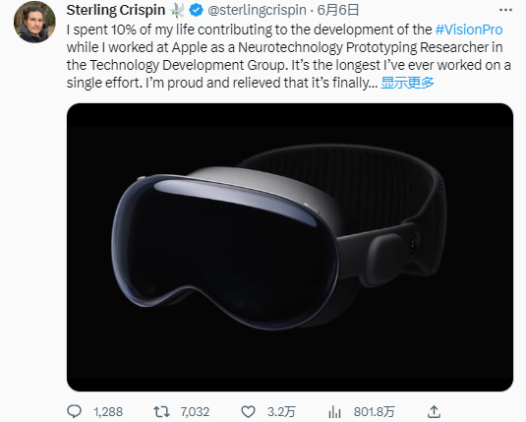Click the Sterling Crispin display name
This screenshot has width=526, height=422.
click(x=116, y=10)
